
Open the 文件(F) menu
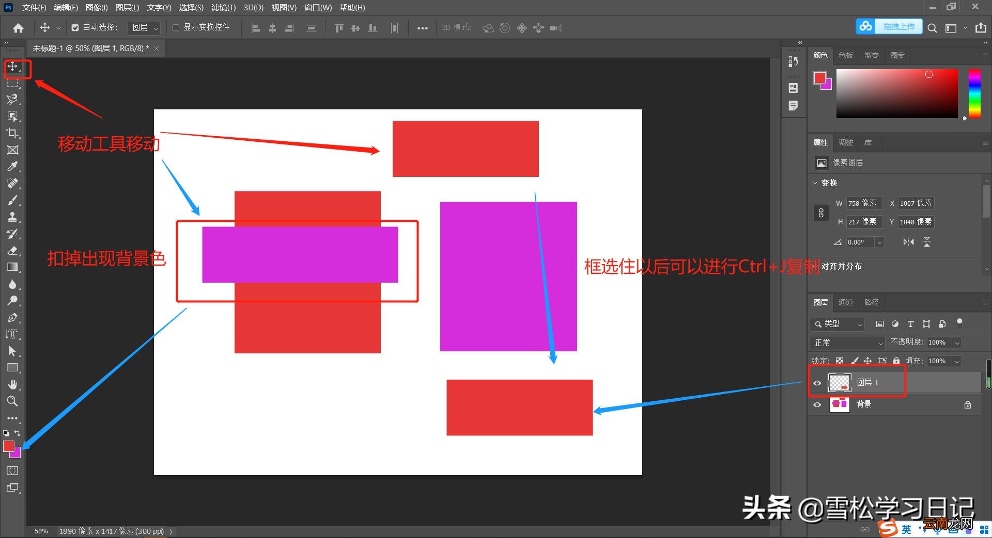tap(34, 8)
